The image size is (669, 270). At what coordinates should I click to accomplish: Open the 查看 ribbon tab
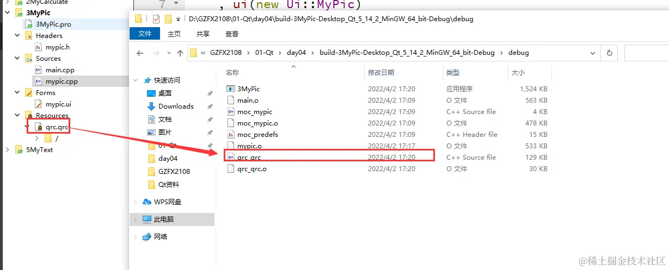point(232,34)
